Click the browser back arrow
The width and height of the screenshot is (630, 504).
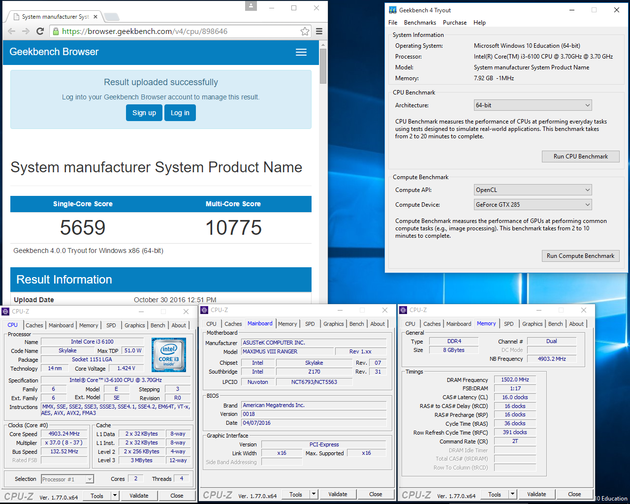pyautogui.click(x=12, y=31)
